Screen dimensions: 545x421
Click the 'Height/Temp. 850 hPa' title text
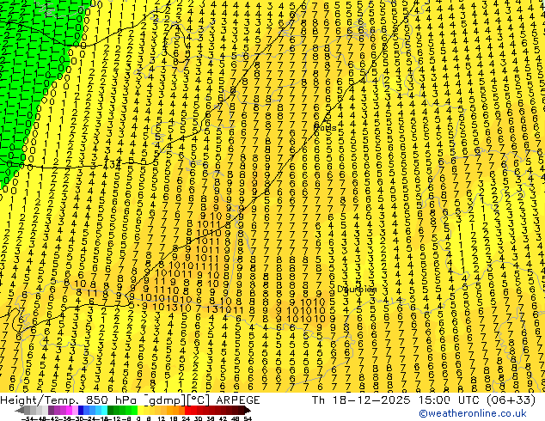[x=70, y=400]
